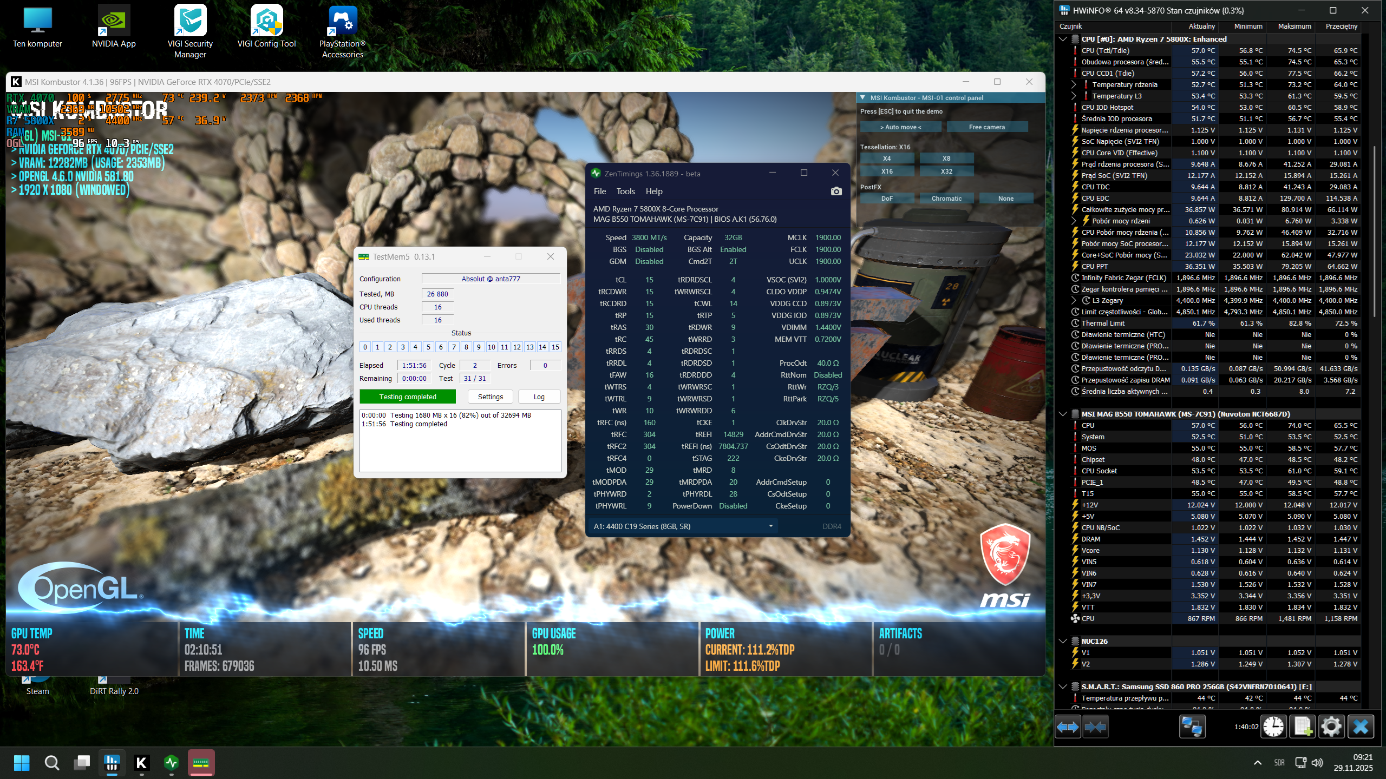Screen dimensions: 1386x779
Task: Click the HWiNFO collapse columns arrows icon
Action: [x=1095, y=727]
